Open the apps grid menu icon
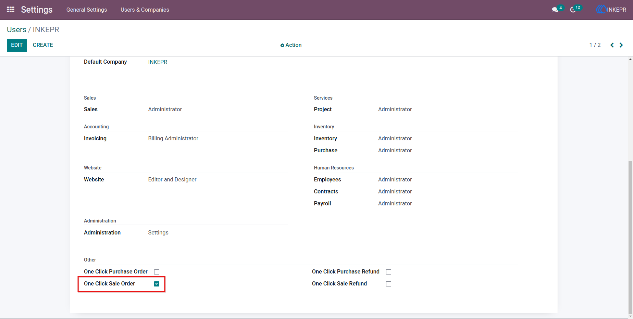This screenshot has width=633, height=319. pyautogui.click(x=11, y=10)
